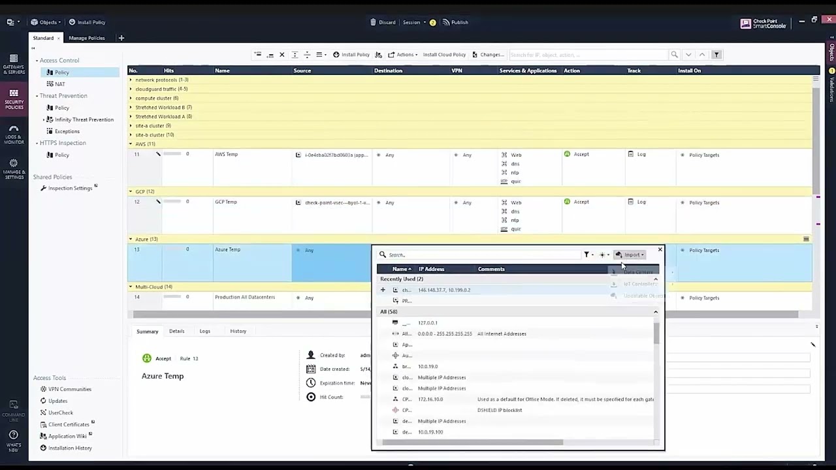836x470 pixels.
Task: Open the Session dropdown
Action: click(414, 22)
